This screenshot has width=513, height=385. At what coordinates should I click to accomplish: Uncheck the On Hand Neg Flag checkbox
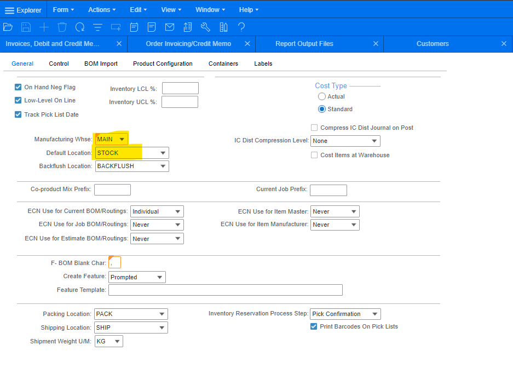[18, 87]
